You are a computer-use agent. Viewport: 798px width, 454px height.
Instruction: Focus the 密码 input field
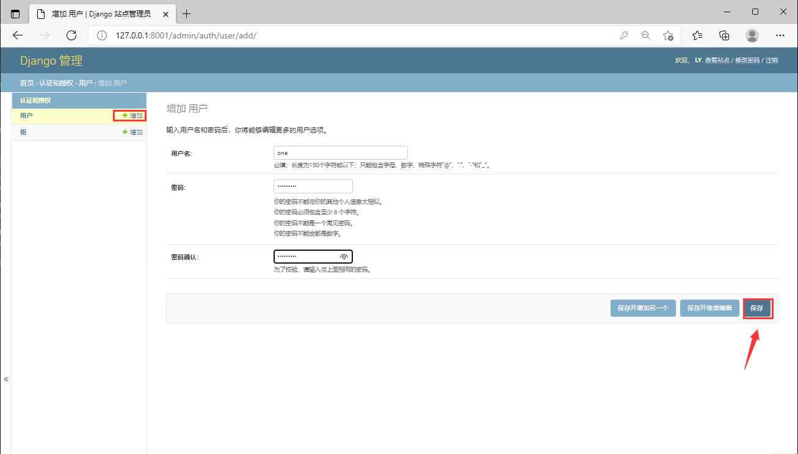pos(313,187)
